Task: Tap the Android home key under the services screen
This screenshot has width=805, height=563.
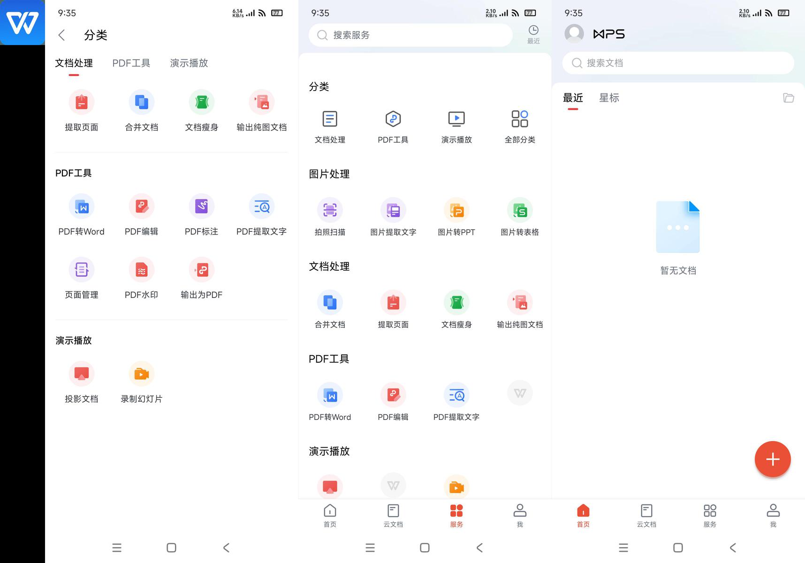Action: (x=425, y=548)
